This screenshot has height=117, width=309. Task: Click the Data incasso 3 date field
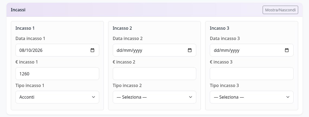[x=252, y=50]
